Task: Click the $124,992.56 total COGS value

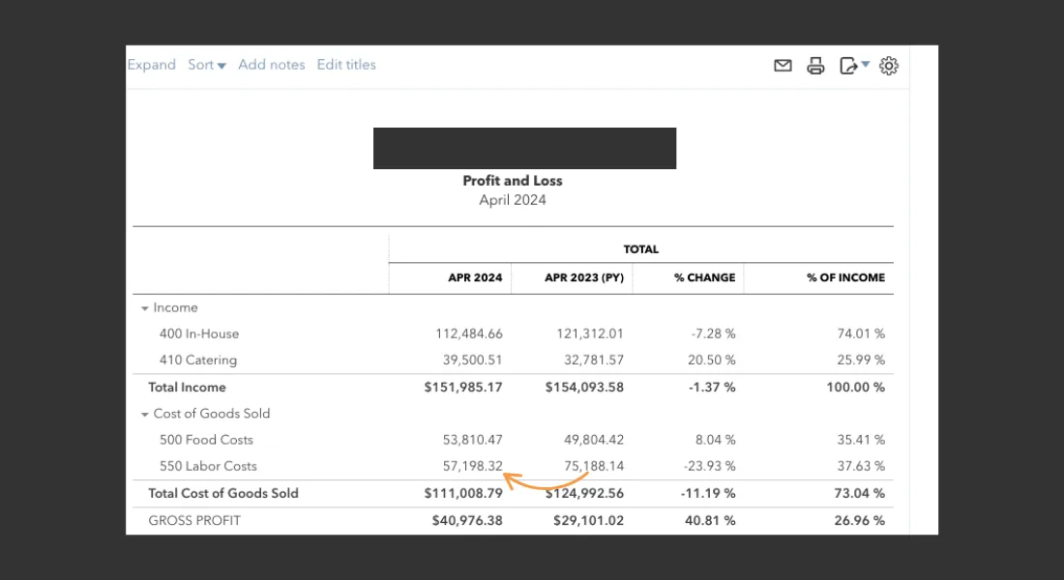Action: click(x=584, y=493)
